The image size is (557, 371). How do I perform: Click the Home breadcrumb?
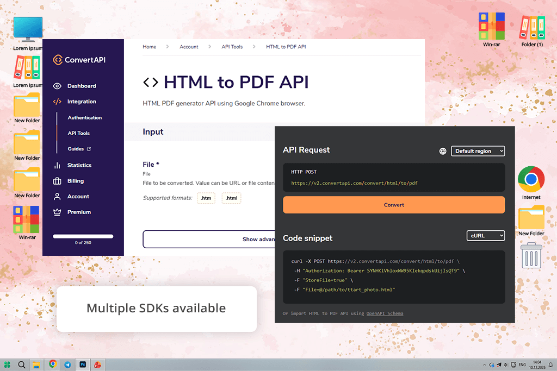click(150, 47)
